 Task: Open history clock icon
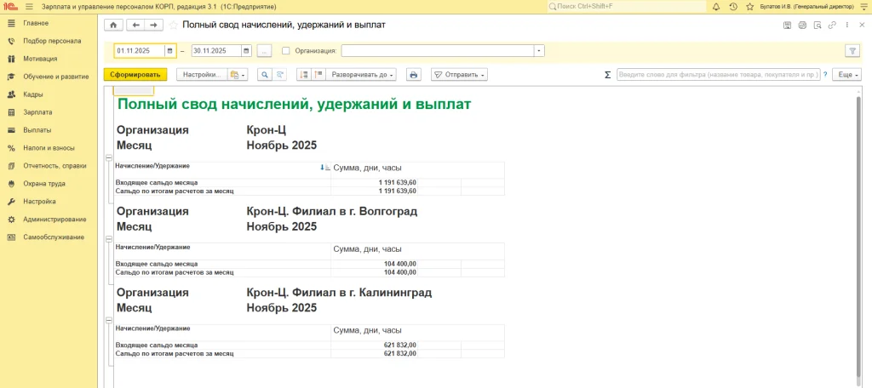(x=733, y=7)
